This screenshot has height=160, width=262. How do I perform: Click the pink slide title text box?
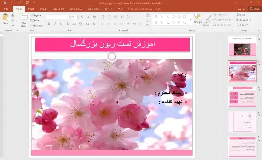113,45
